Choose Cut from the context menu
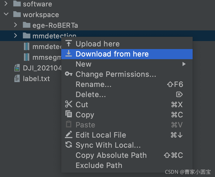This screenshot has width=215, height=177. pos(127,105)
